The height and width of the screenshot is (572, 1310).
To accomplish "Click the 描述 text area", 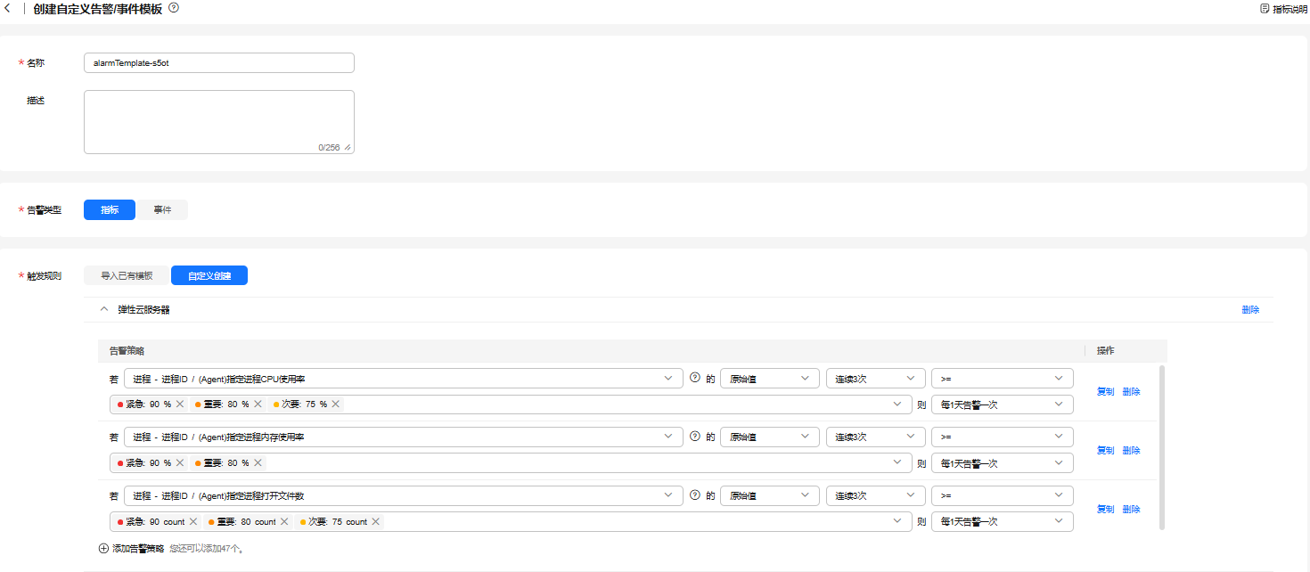I will click(x=218, y=122).
